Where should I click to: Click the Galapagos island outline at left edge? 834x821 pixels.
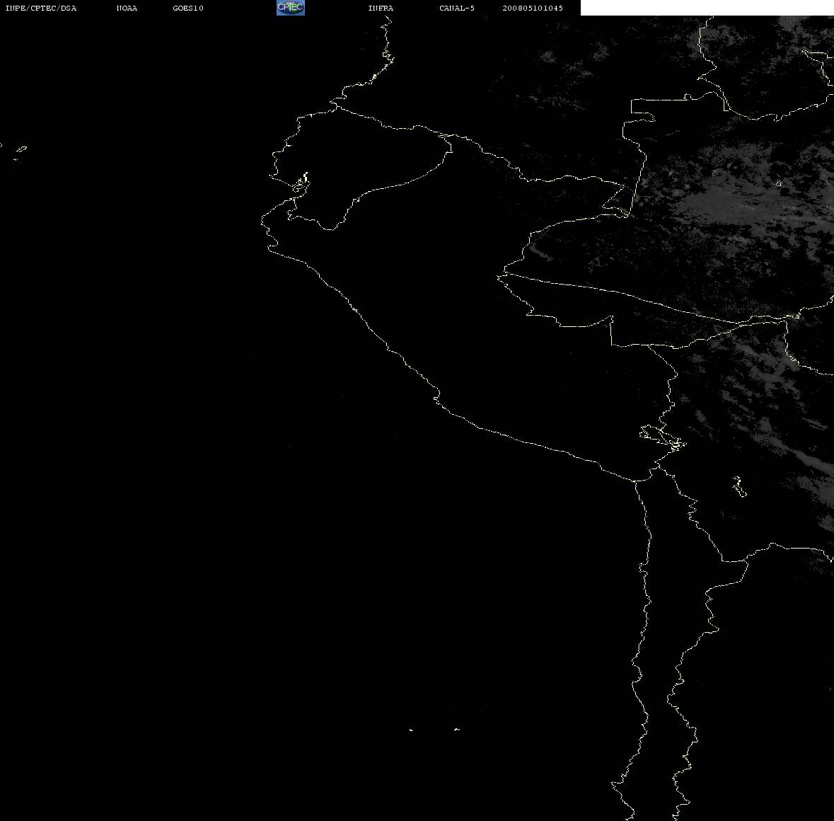[x=21, y=149]
